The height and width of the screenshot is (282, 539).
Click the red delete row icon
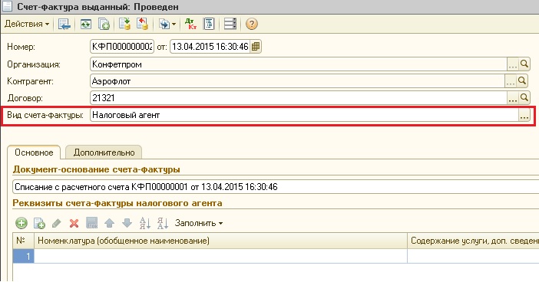74,223
